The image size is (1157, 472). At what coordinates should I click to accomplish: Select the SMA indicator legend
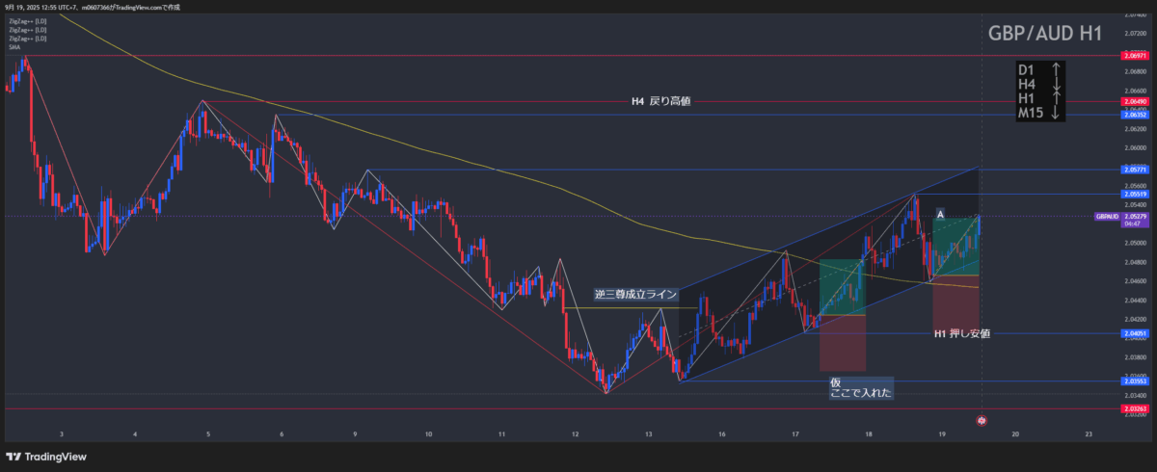pos(14,47)
